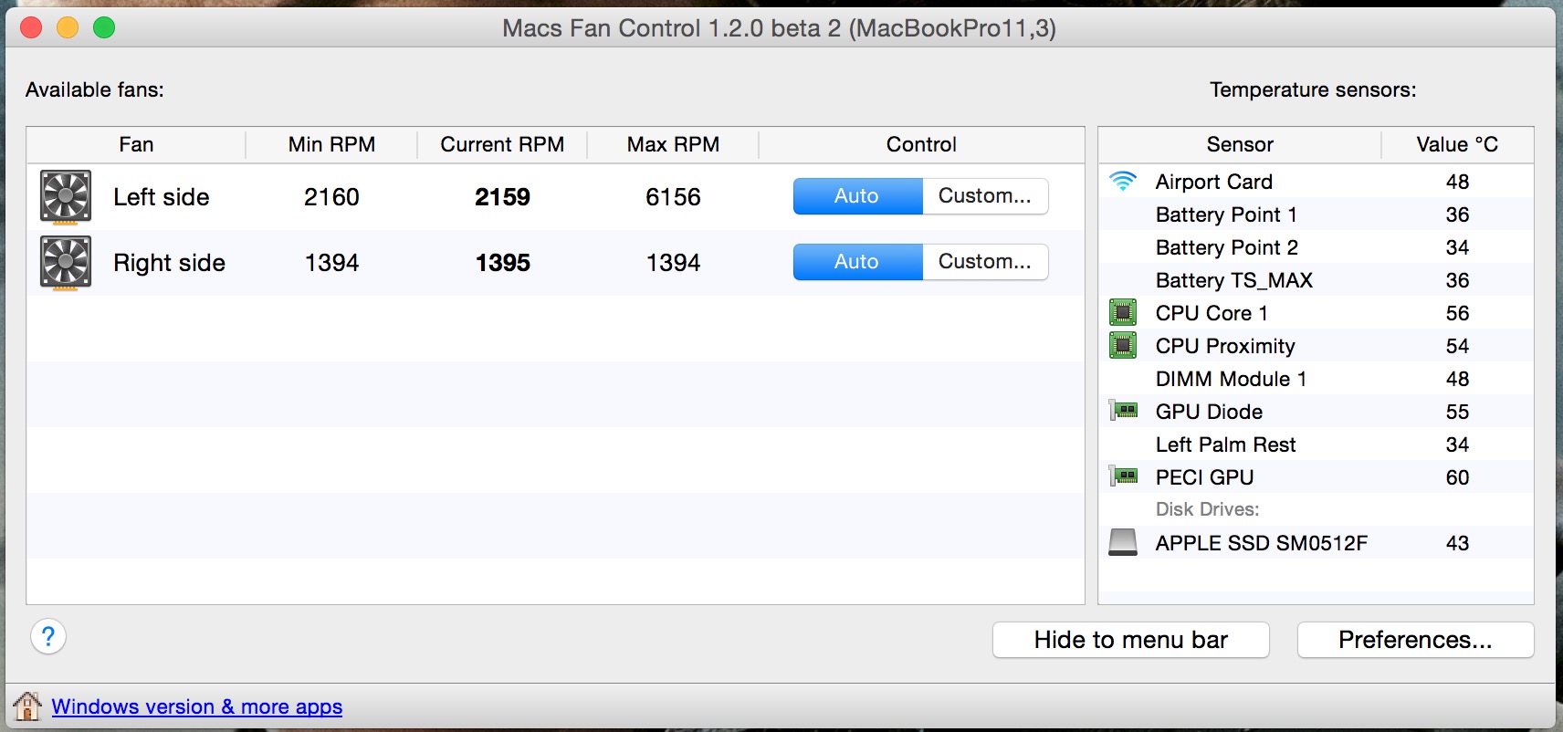Select the CPU Core 1 sensor label
Viewport: 1563px width, 732px height.
1212,313
